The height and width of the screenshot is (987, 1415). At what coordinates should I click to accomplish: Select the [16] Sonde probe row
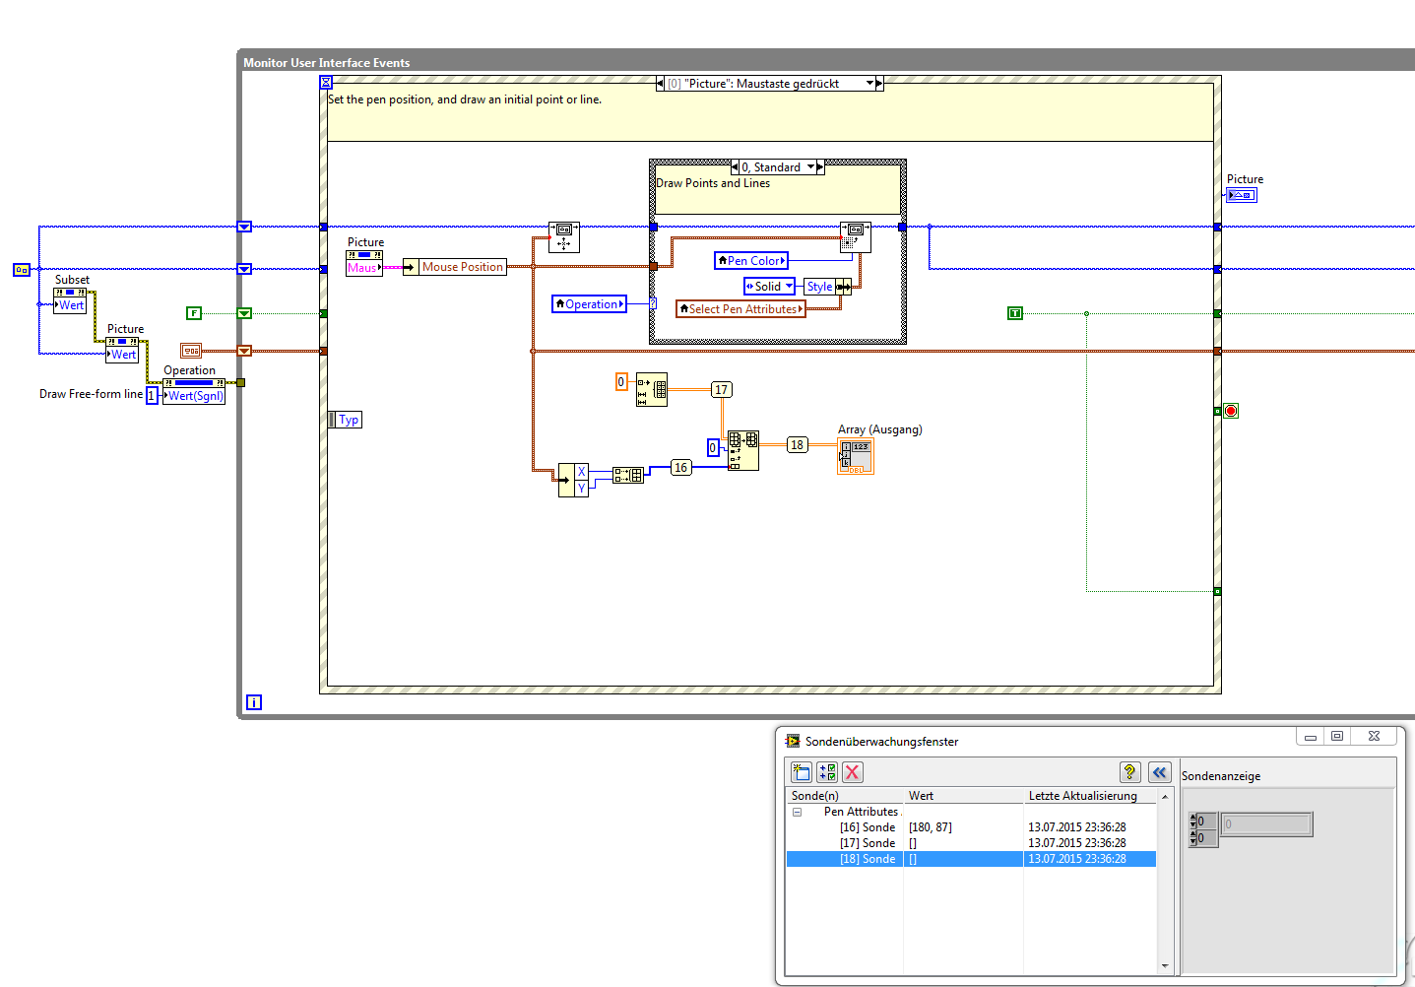point(868,827)
